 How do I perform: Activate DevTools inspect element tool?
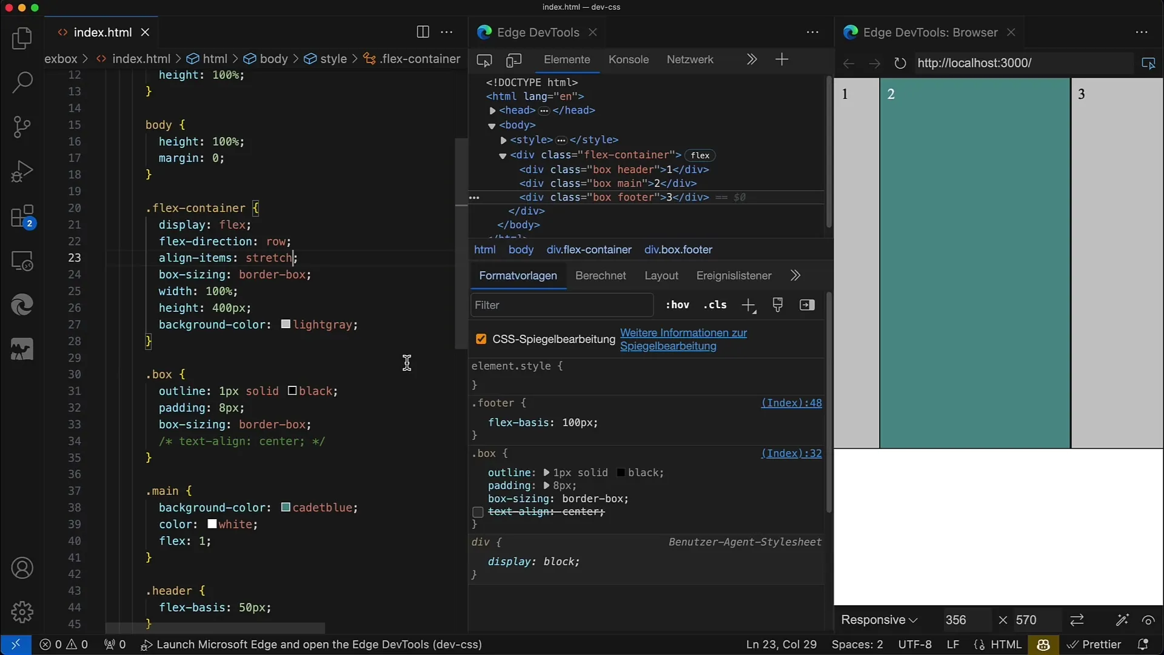[x=484, y=60]
